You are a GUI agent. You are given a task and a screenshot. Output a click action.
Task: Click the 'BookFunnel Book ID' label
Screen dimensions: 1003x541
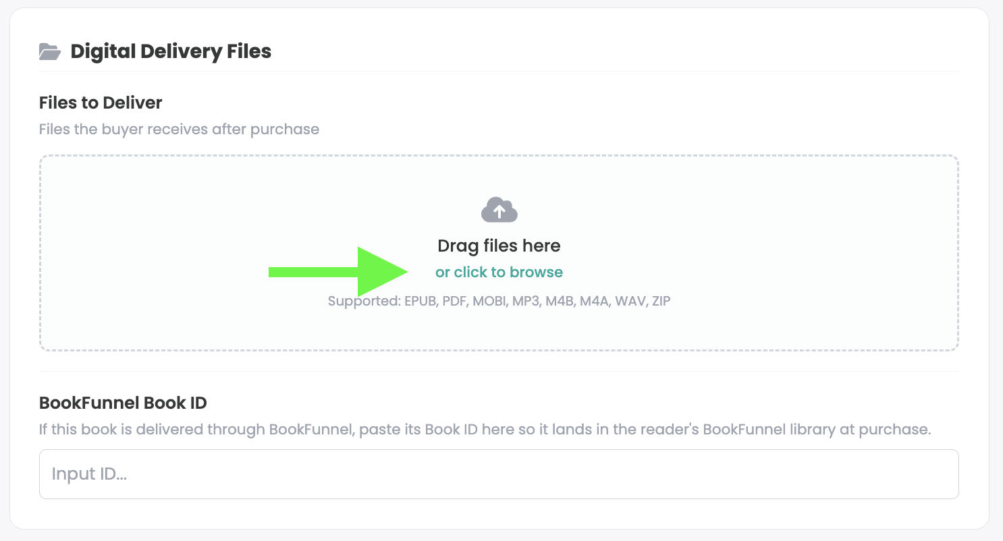click(x=123, y=403)
